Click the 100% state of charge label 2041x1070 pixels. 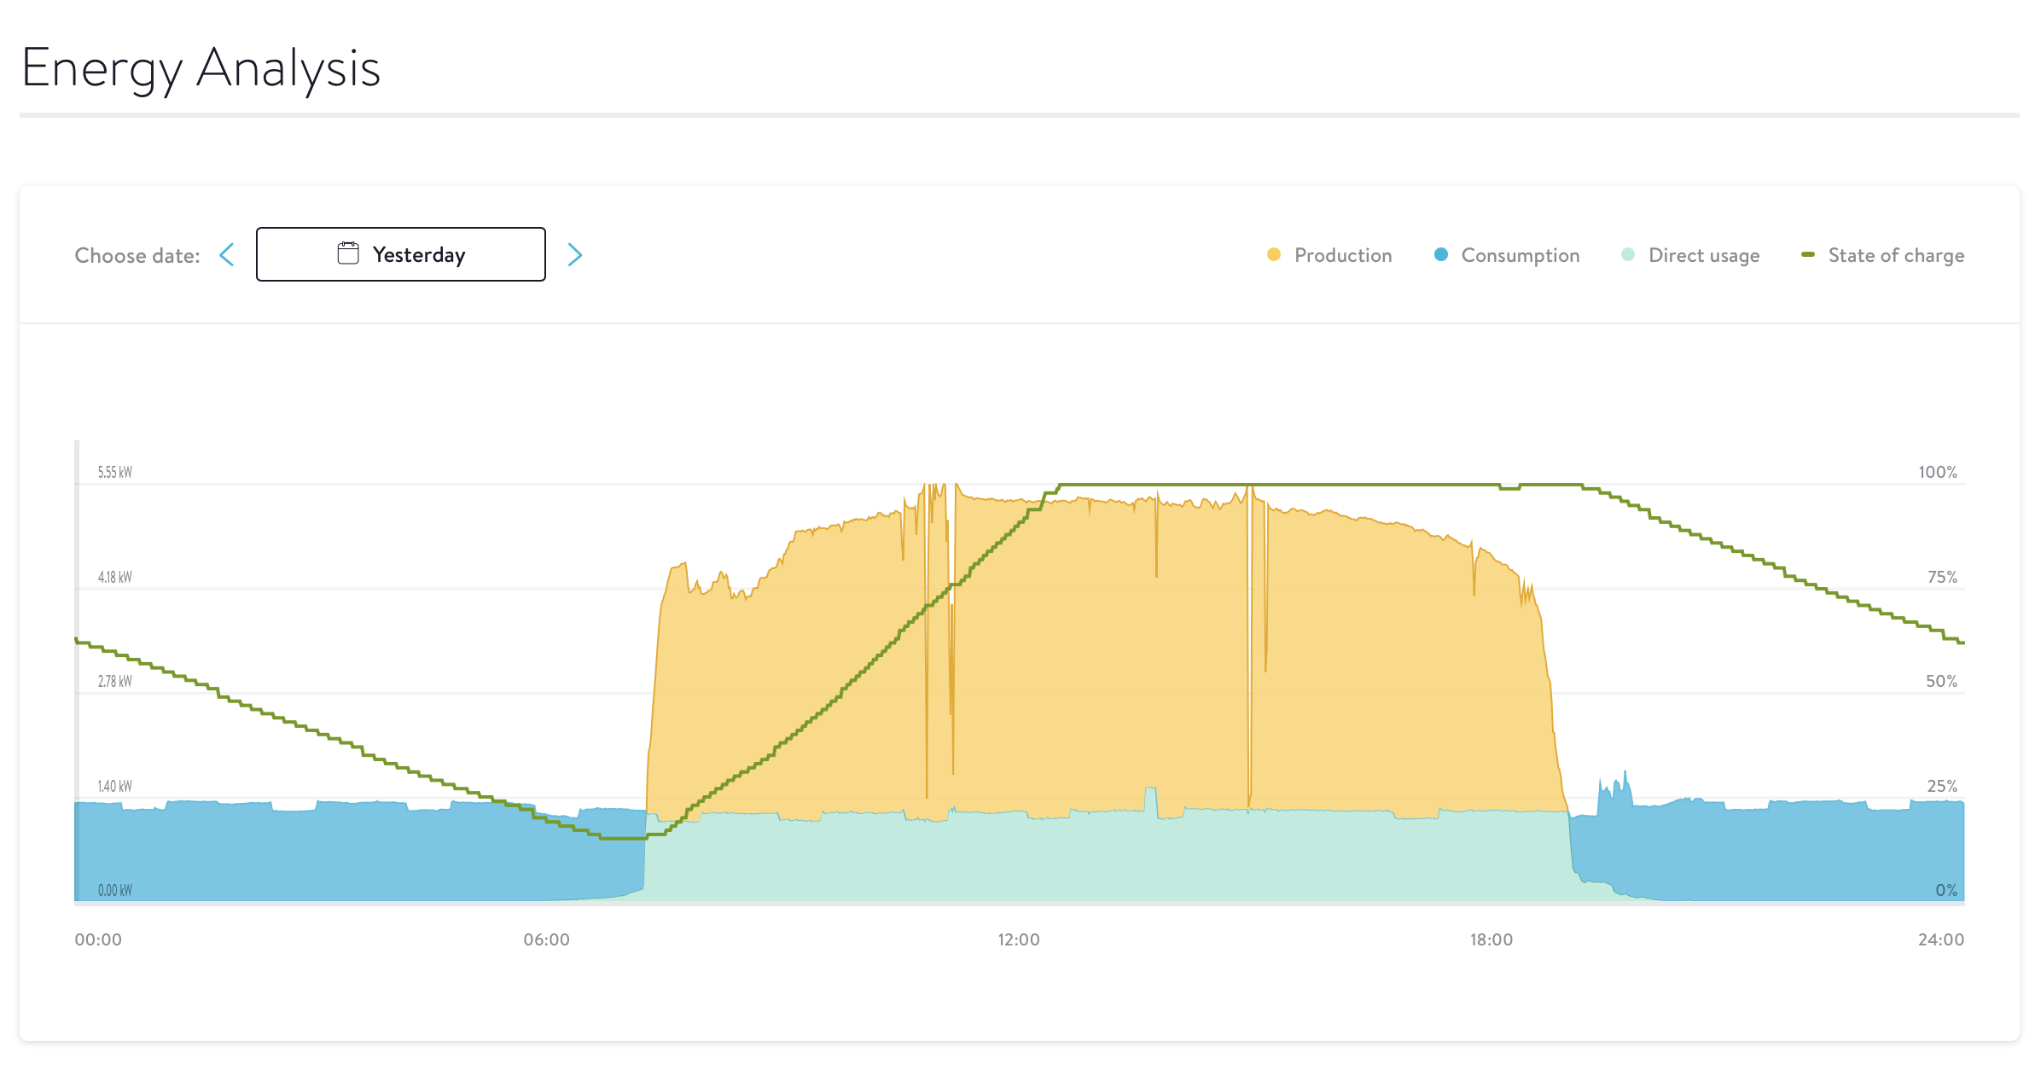point(1937,472)
